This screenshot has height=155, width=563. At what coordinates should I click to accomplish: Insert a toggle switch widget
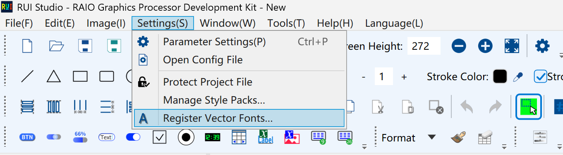pyautogui.click(x=133, y=137)
